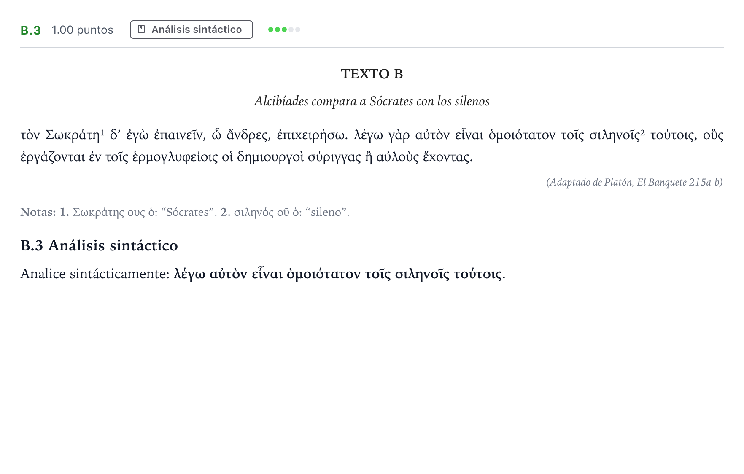
Task: Click the book icon in the Análisis sintáctico tag
Action: pyautogui.click(x=142, y=29)
